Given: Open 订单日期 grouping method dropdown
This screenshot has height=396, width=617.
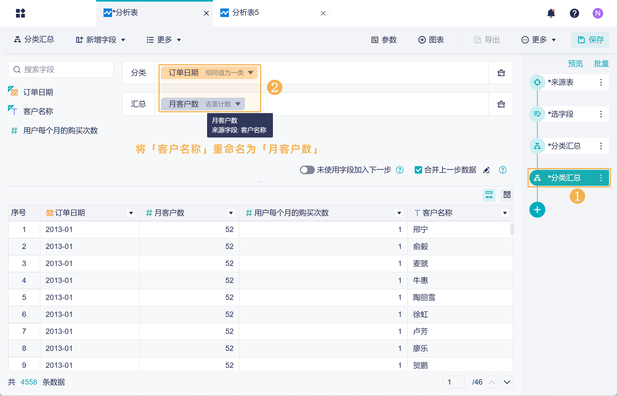Looking at the screenshot, I should coord(251,73).
